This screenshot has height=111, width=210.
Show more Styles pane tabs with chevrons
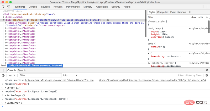[190, 12]
